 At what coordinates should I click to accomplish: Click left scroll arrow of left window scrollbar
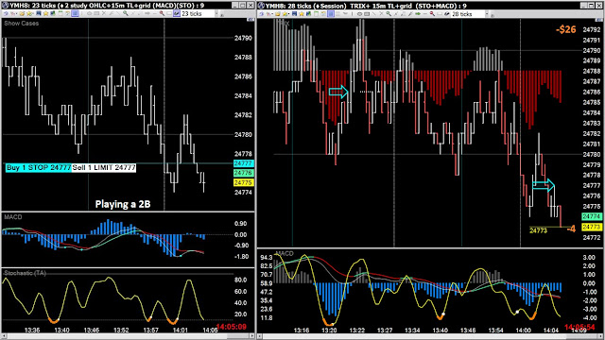[3, 336]
